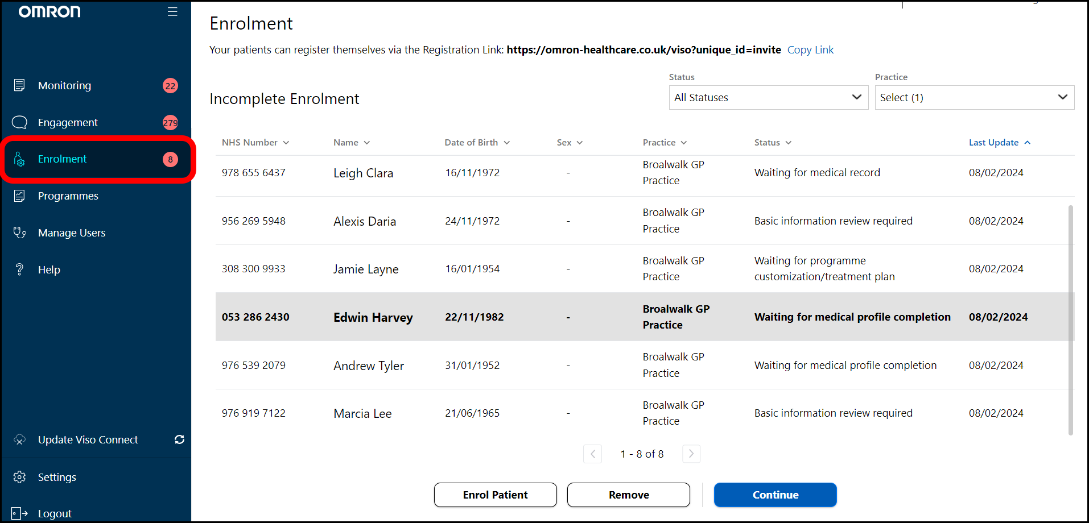1089x523 pixels.
Task: Click the refresh icon next to Update Viso Connect
Action: [x=179, y=439]
